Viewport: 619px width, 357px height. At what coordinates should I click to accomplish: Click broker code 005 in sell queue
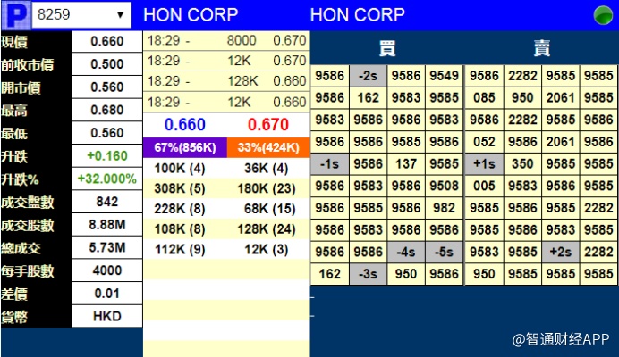[x=484, y=186]
